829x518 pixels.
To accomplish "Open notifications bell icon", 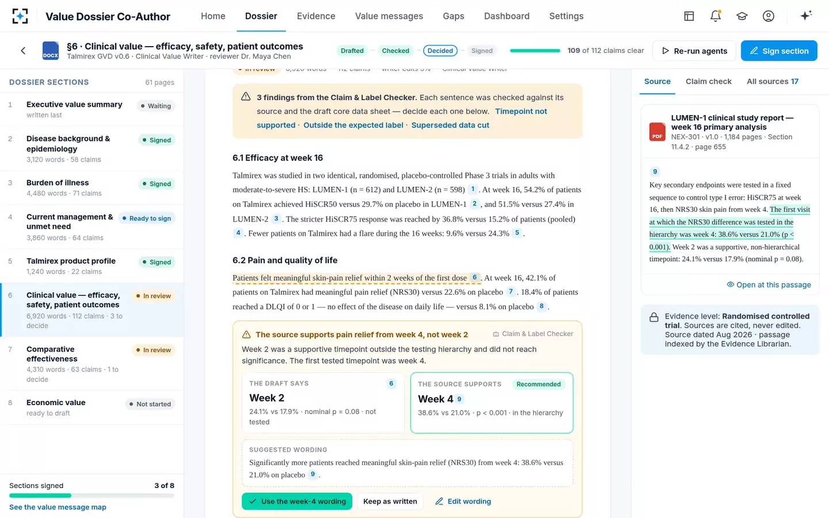I will coord(716,16).
